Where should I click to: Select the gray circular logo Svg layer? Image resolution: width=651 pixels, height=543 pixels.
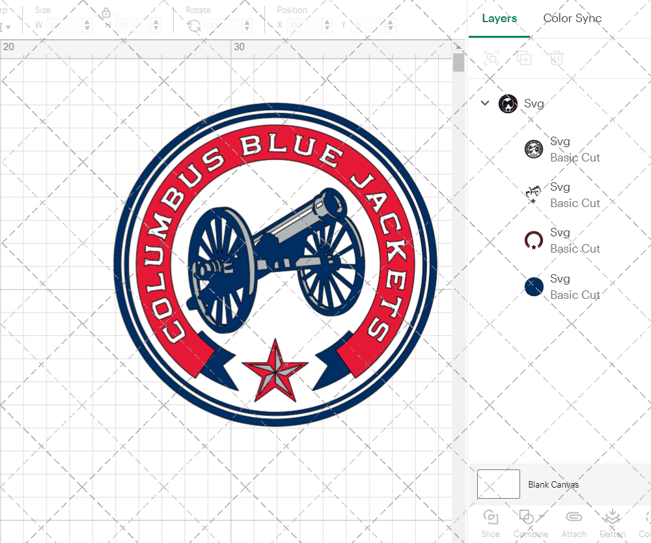pos(534,150)
